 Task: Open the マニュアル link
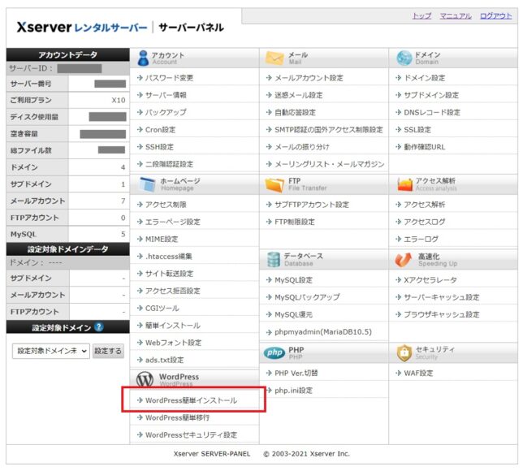456,15
